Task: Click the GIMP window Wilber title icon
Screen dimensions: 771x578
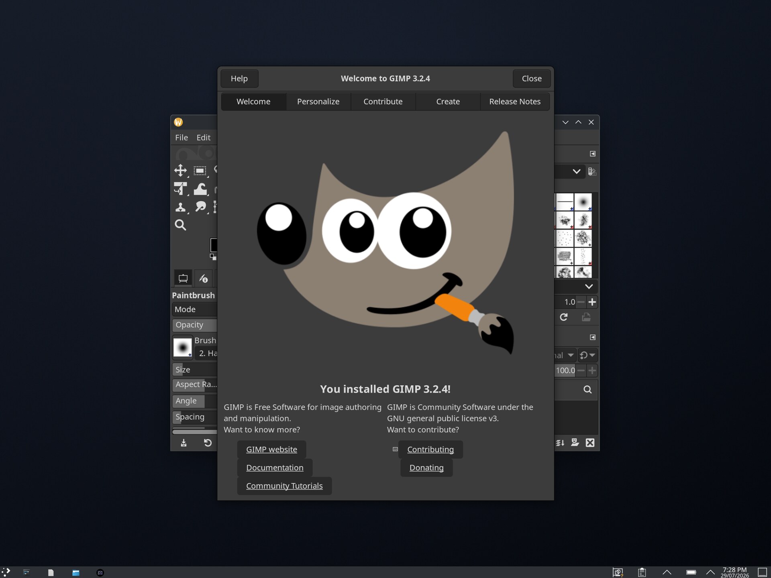Action: [178, 122]
